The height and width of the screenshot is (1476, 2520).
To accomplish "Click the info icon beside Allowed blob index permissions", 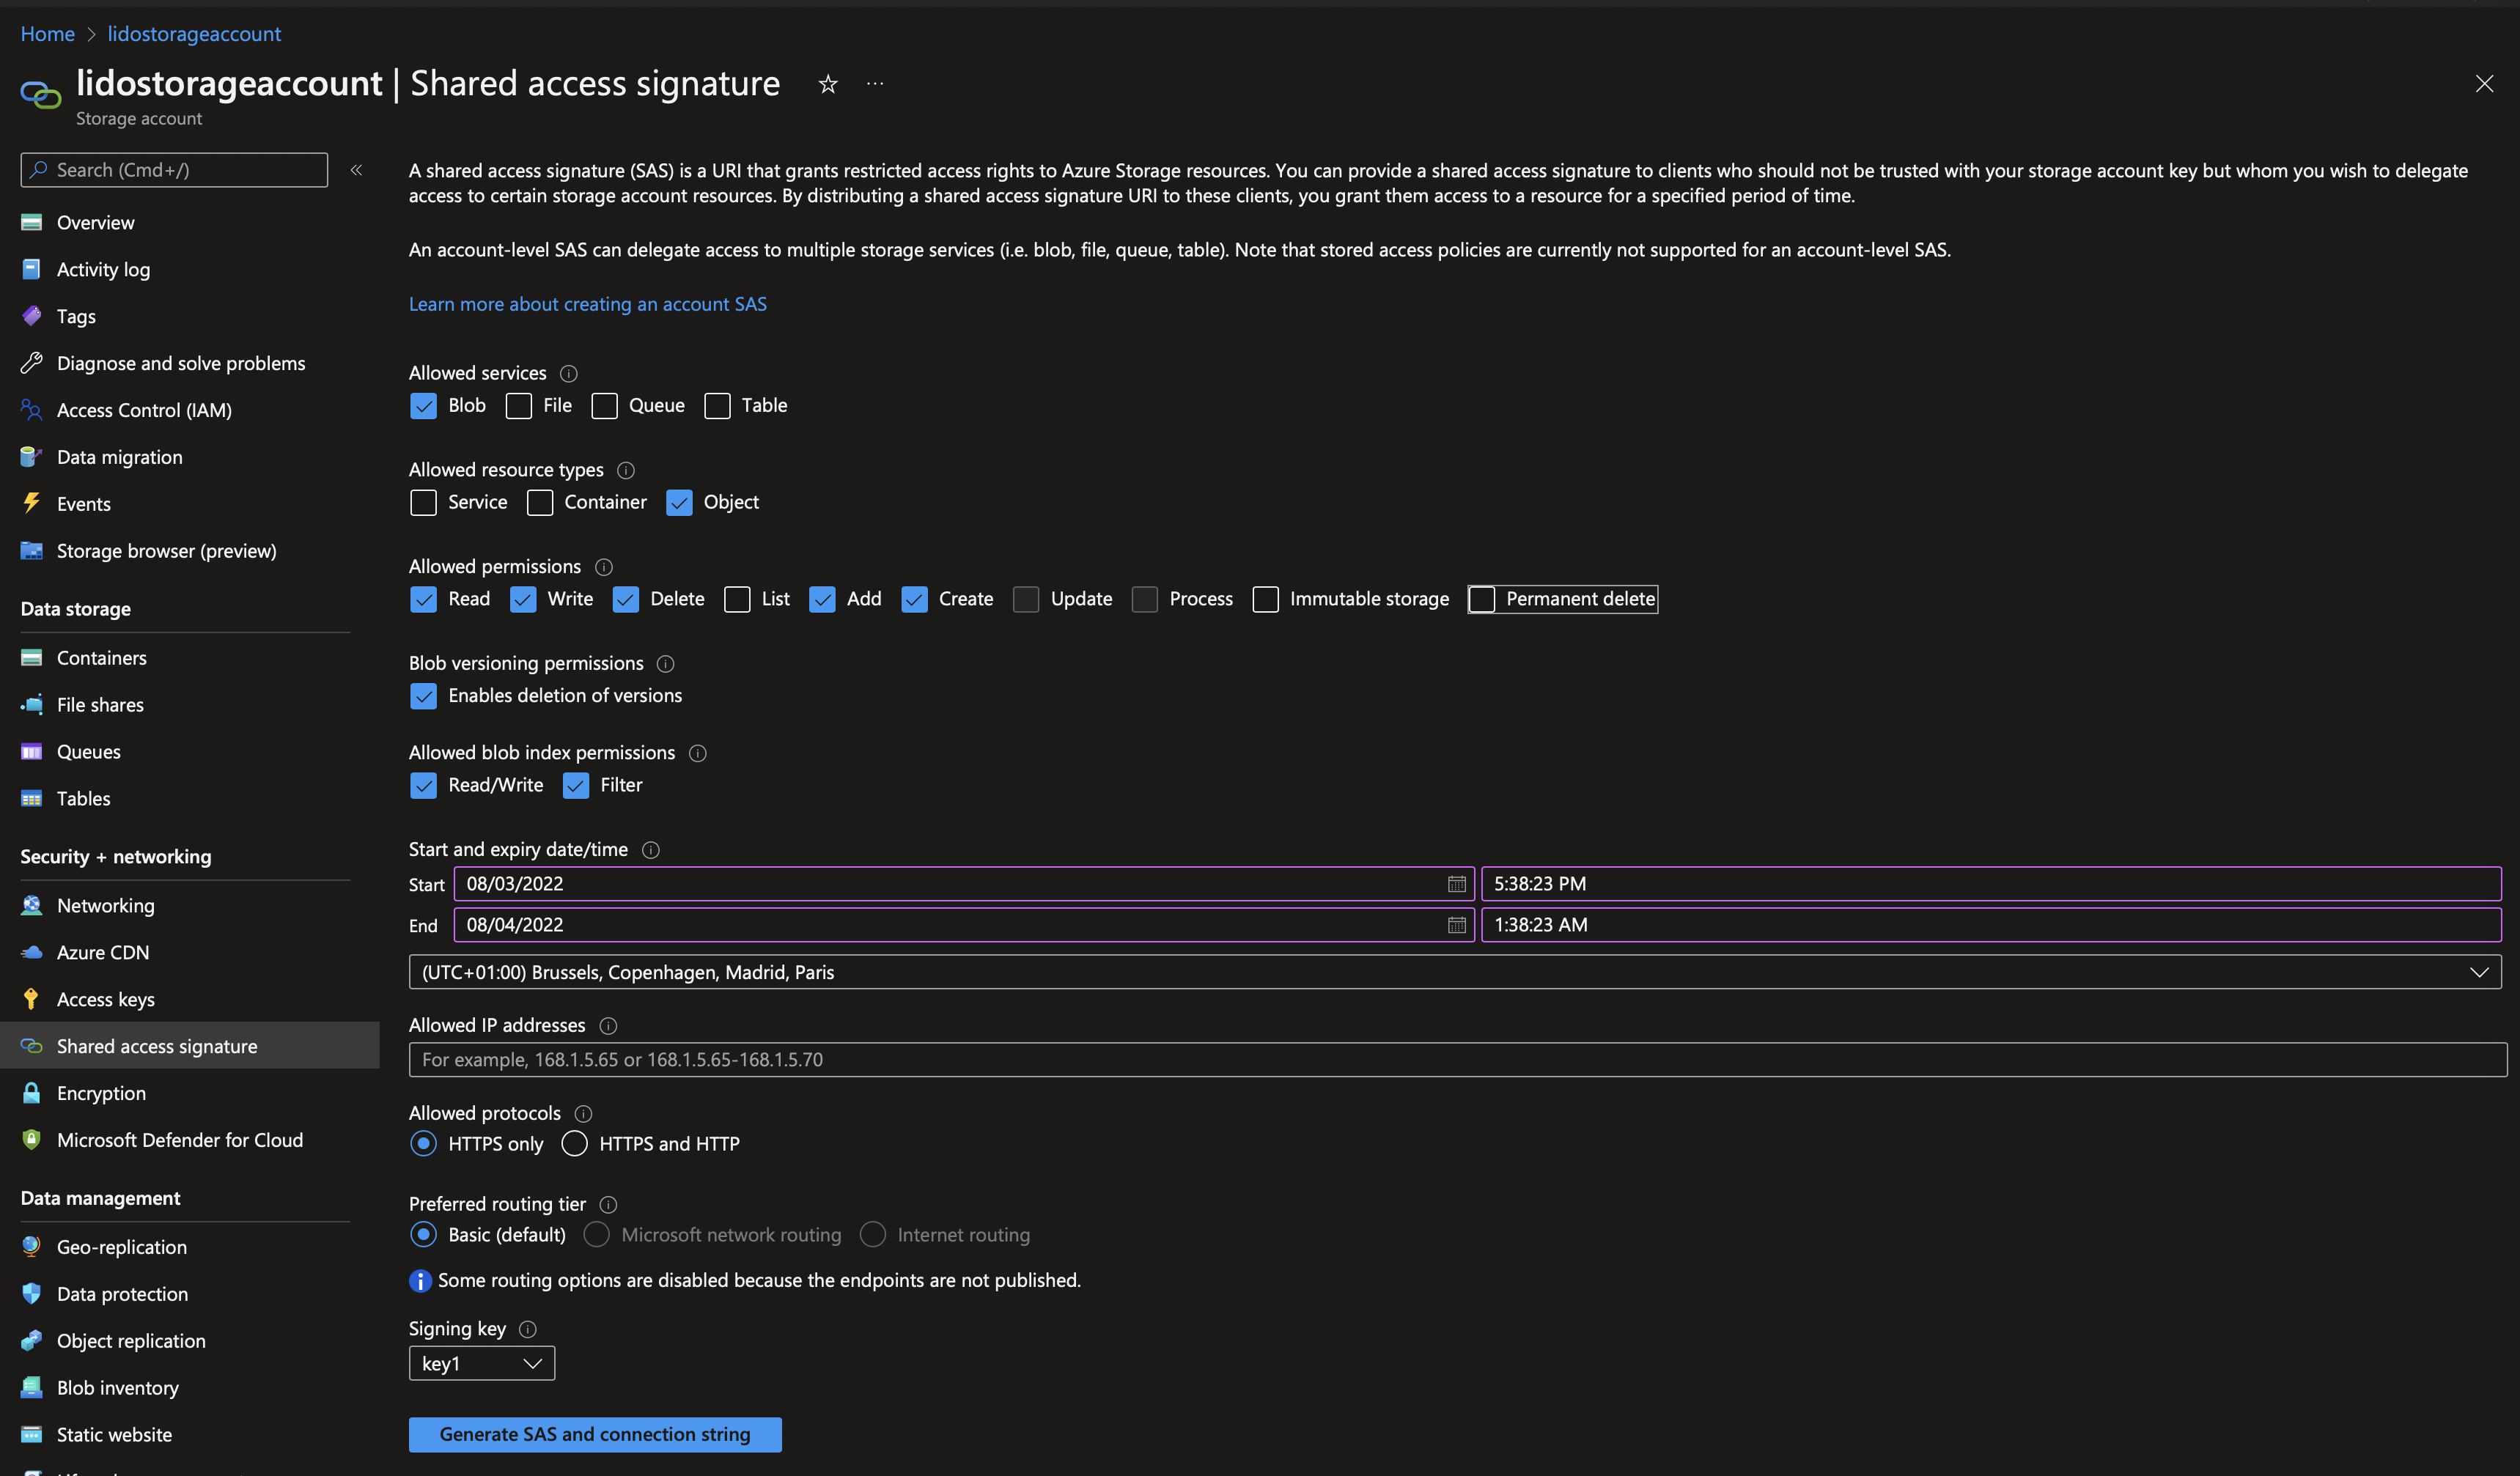I will [698, 754].
